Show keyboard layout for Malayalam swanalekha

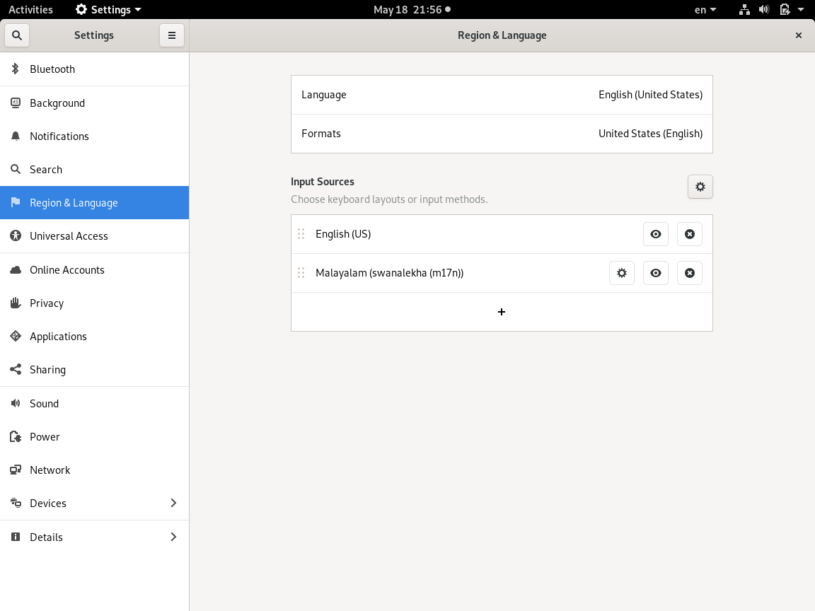(x=655, y=273)
